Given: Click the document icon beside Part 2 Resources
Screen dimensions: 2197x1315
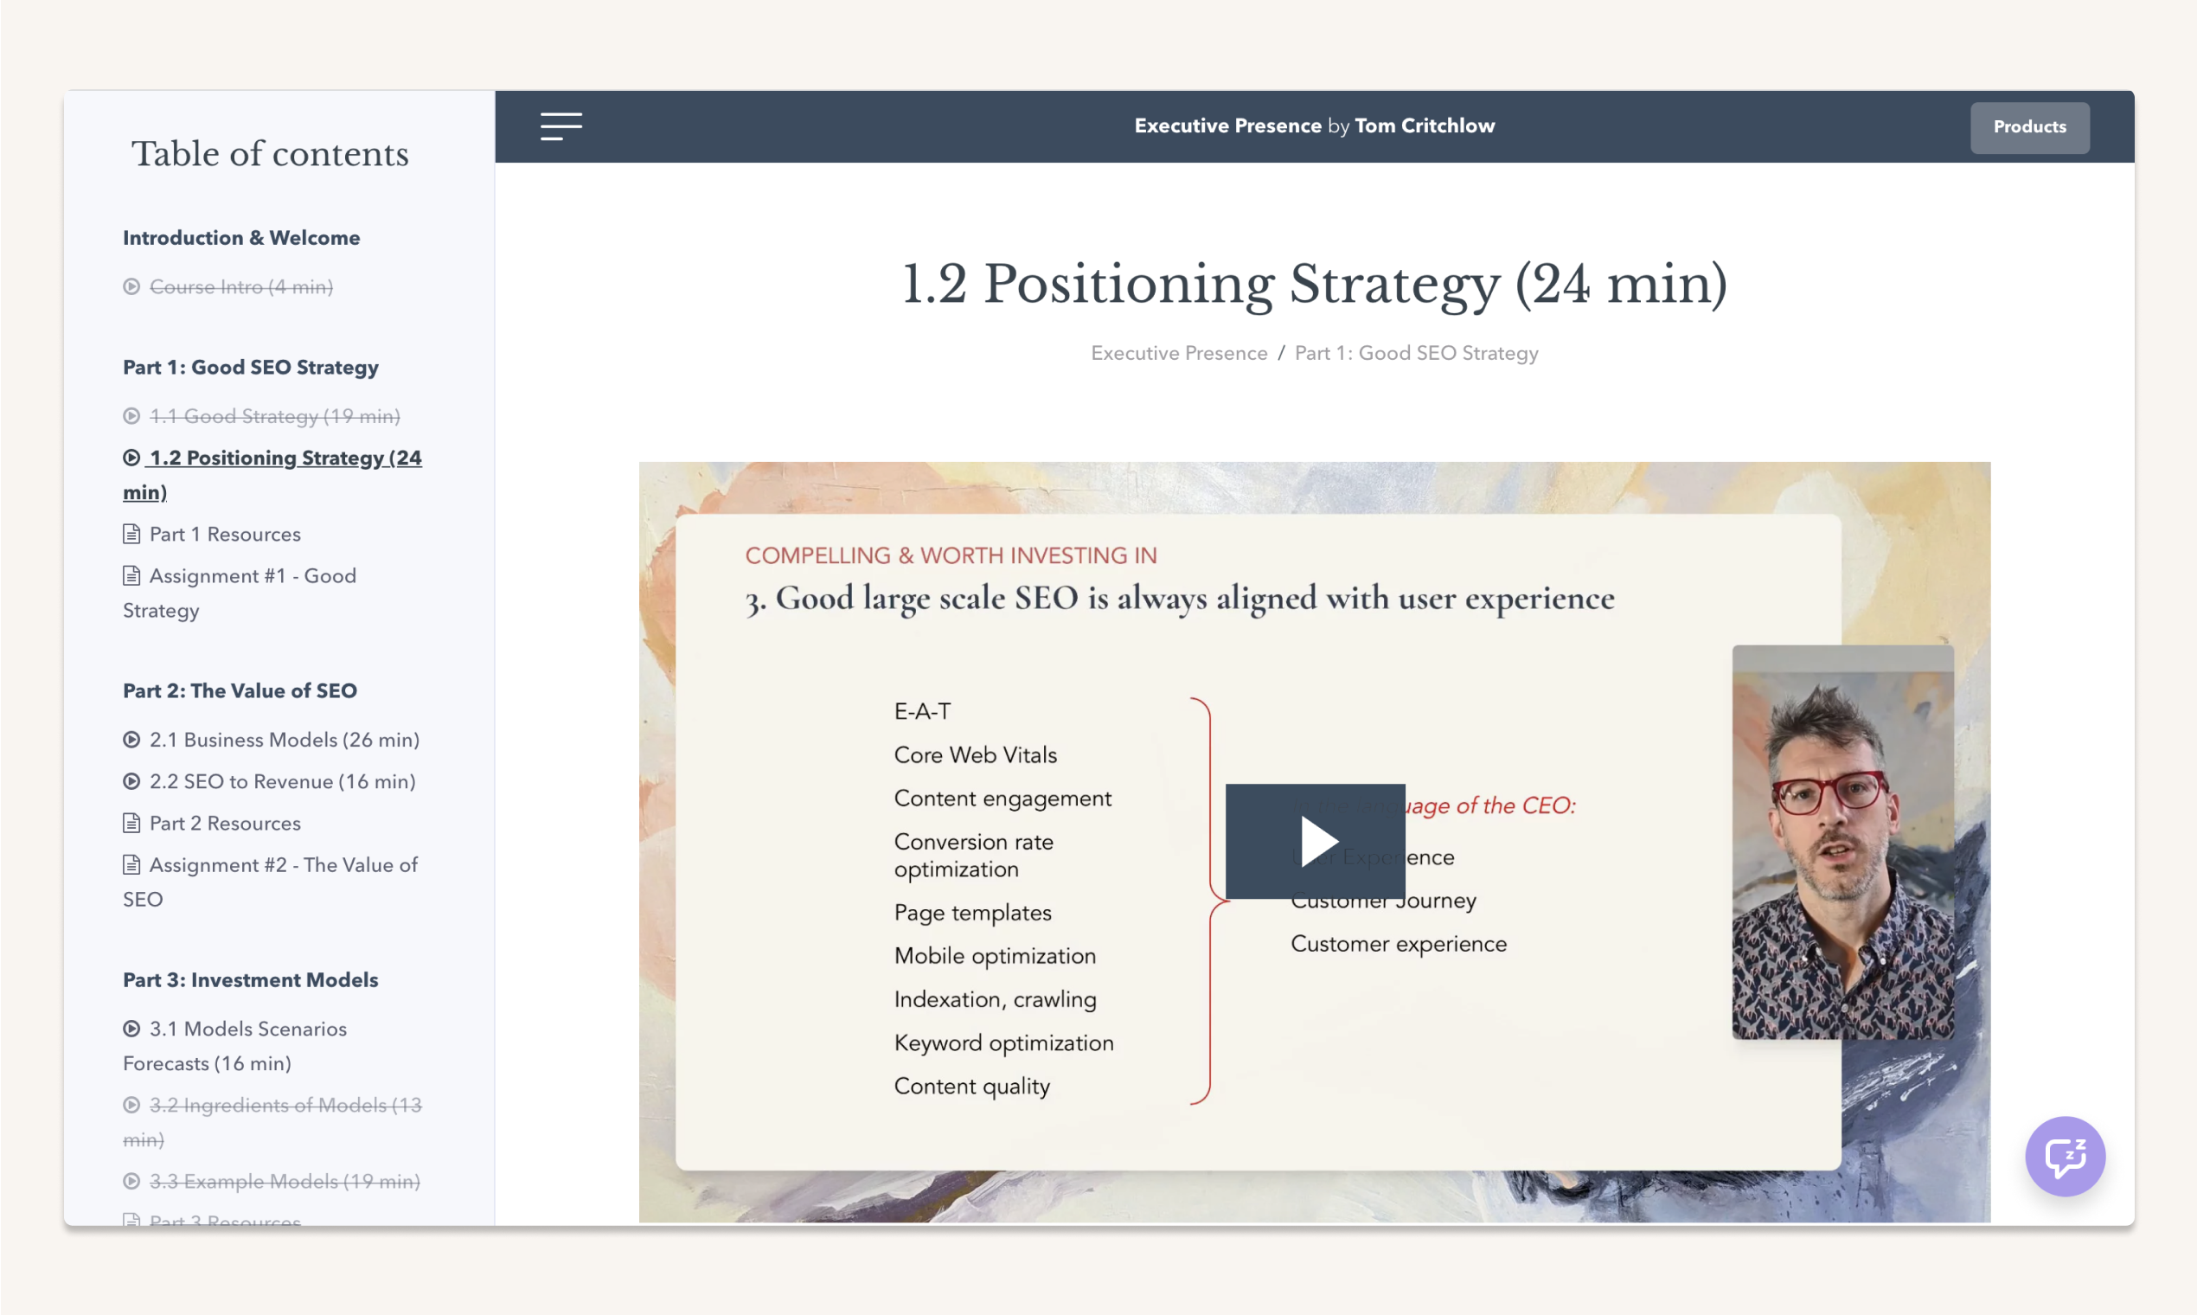Looking at the screenshot, I should [x=131, y=824].
